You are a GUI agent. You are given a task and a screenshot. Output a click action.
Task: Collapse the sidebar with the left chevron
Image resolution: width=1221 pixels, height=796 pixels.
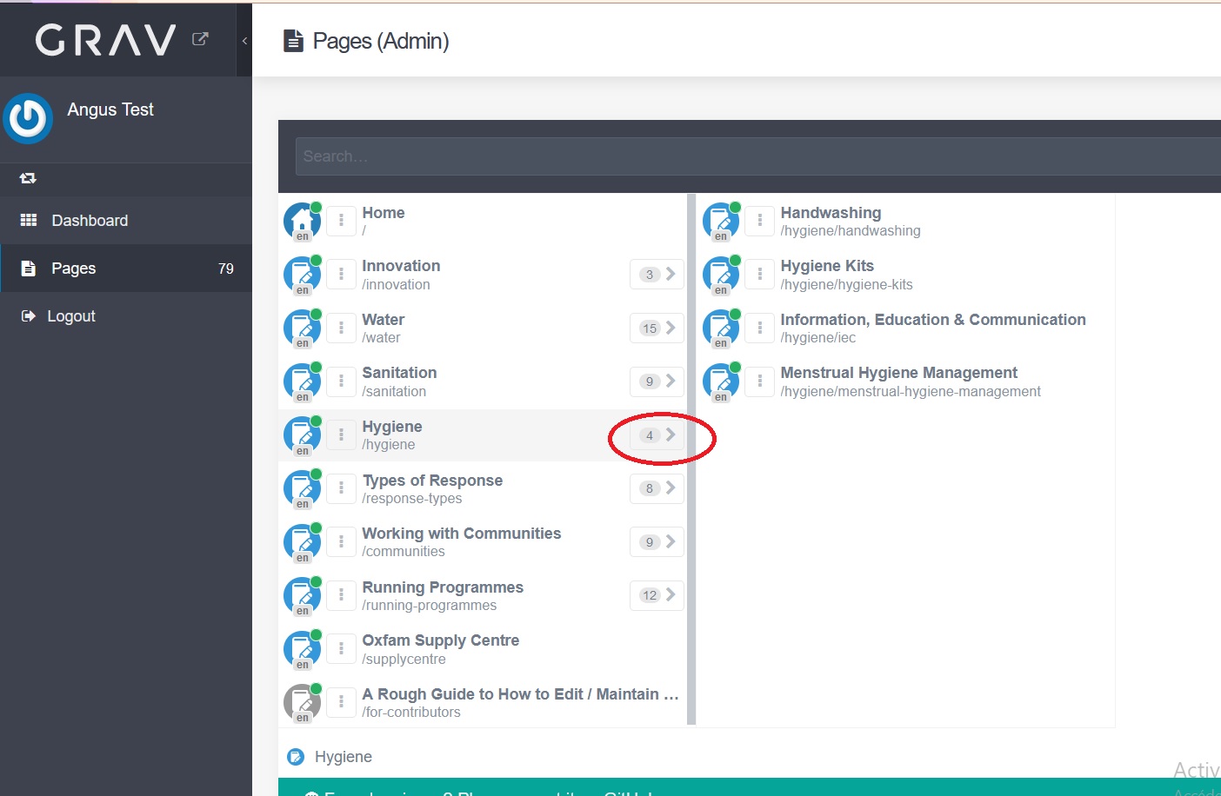point(244,41)
